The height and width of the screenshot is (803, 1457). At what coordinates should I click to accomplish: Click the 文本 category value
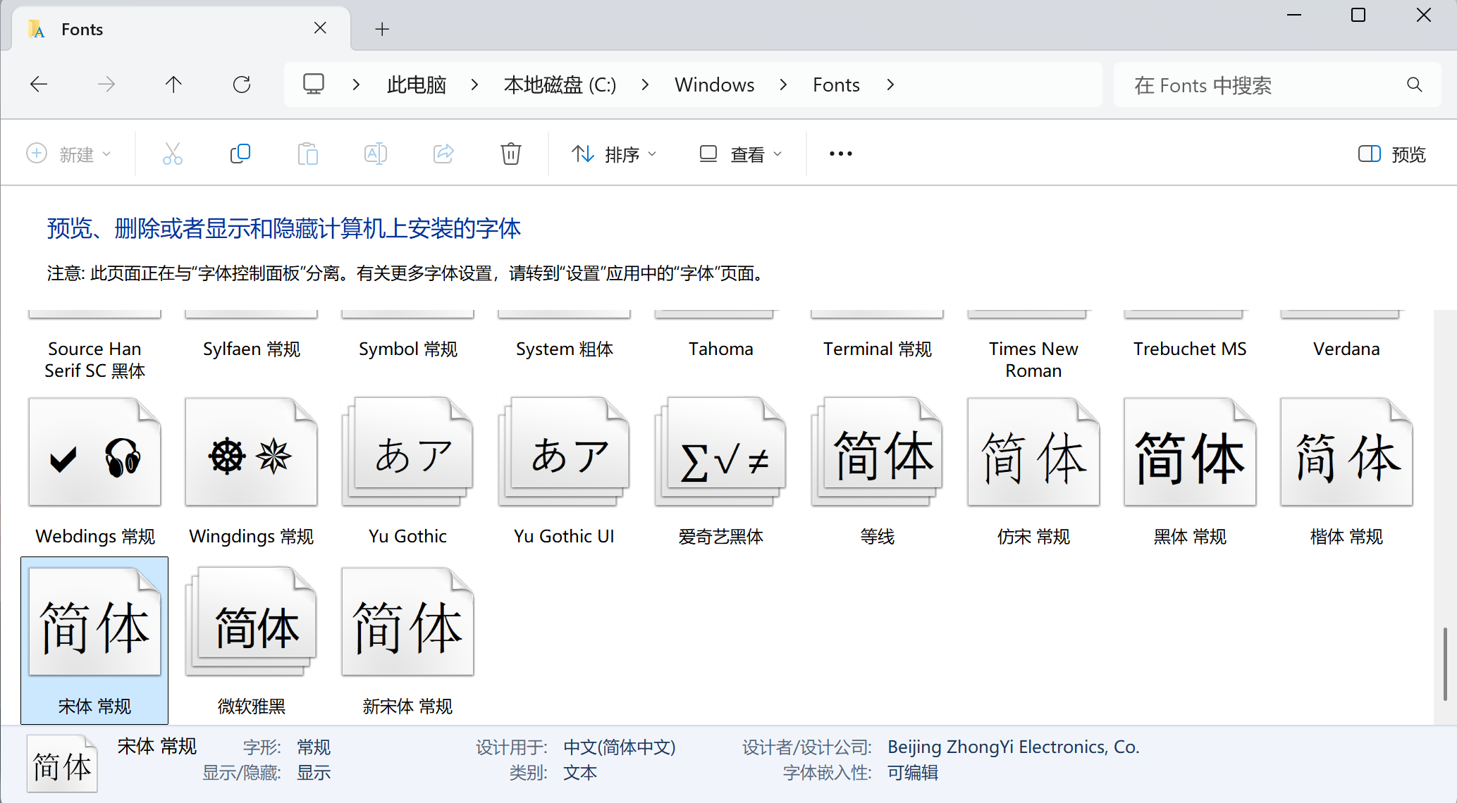(x=580, y=773)
